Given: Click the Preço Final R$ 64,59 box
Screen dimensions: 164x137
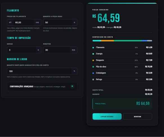Looking at the screenshot, I should point(122,104).
